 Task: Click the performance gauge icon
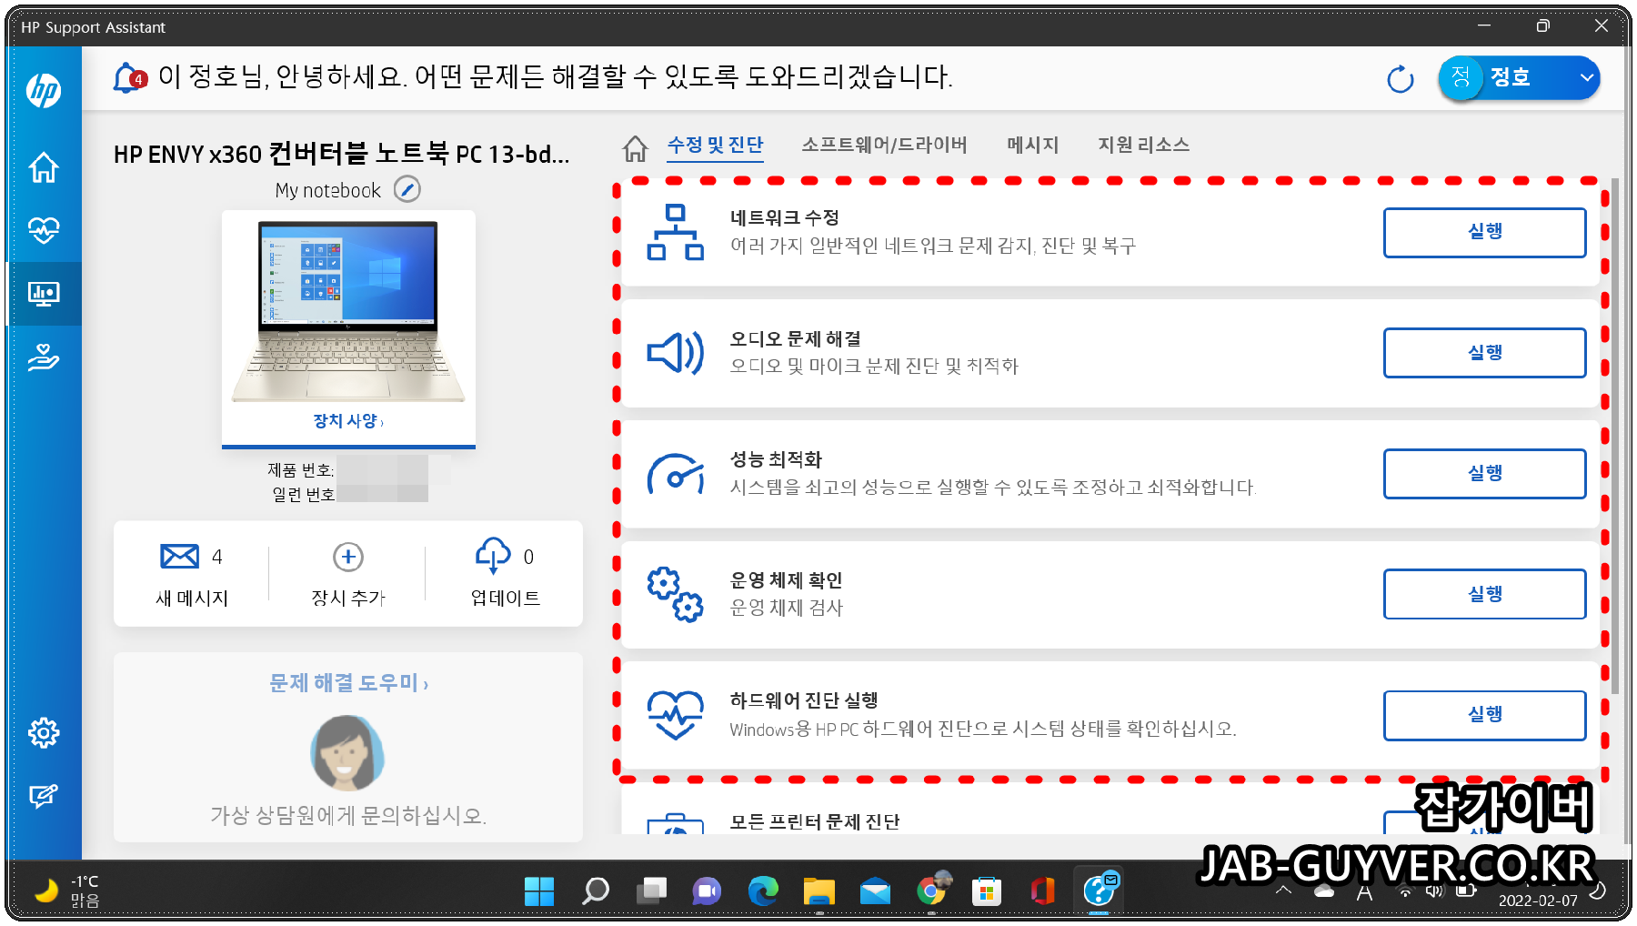[675, 474]
